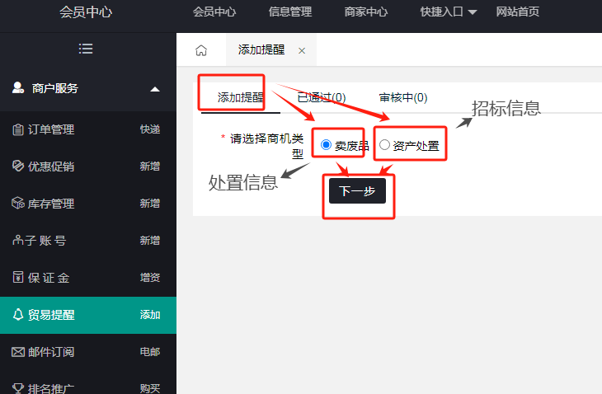The height and width of the screenshot is (394, 602).
Task: Open the 快捷入口 dropdown menu
Action: click(449, 12)
